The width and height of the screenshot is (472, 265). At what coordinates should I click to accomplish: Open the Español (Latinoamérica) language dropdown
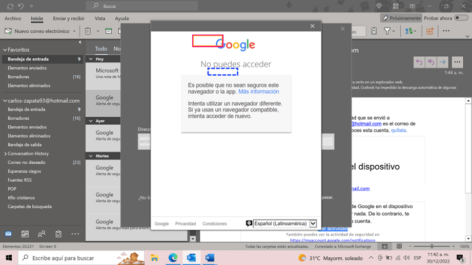coord(285,224)
